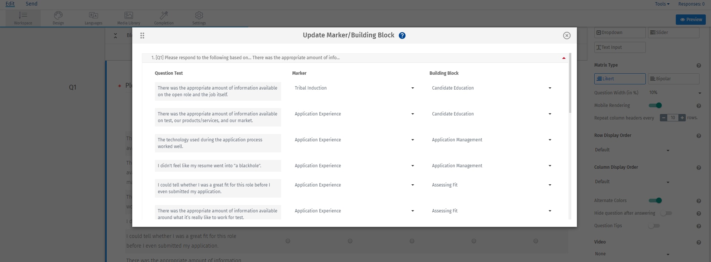This screenshot has height=262, width=711.
Task: Enable Hide question after answering
Action: [666, 213]
